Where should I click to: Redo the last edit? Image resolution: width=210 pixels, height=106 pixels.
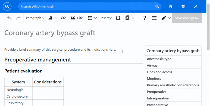[x=18, y=18]
